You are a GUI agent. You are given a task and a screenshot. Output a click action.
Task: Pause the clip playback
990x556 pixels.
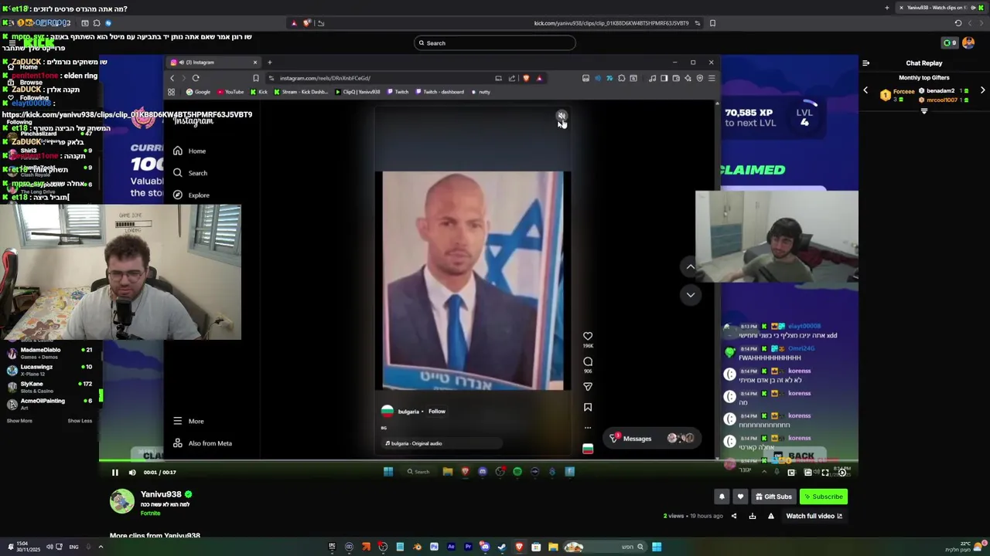[x=114, y=473]
